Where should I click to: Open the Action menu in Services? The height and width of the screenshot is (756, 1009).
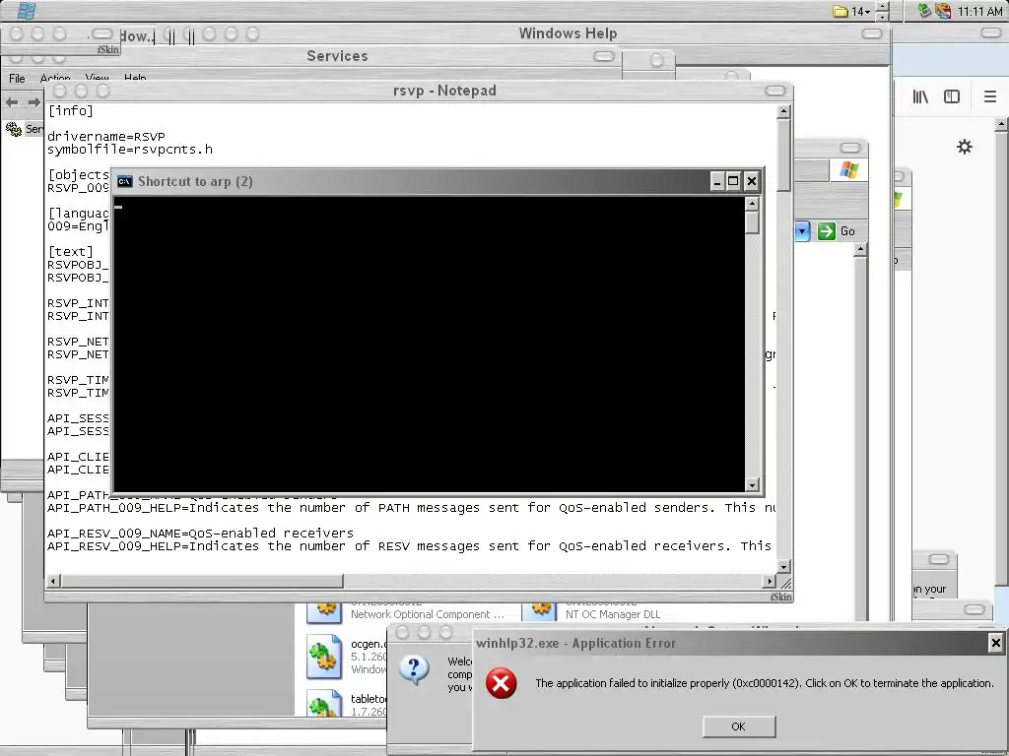[55, 79]
